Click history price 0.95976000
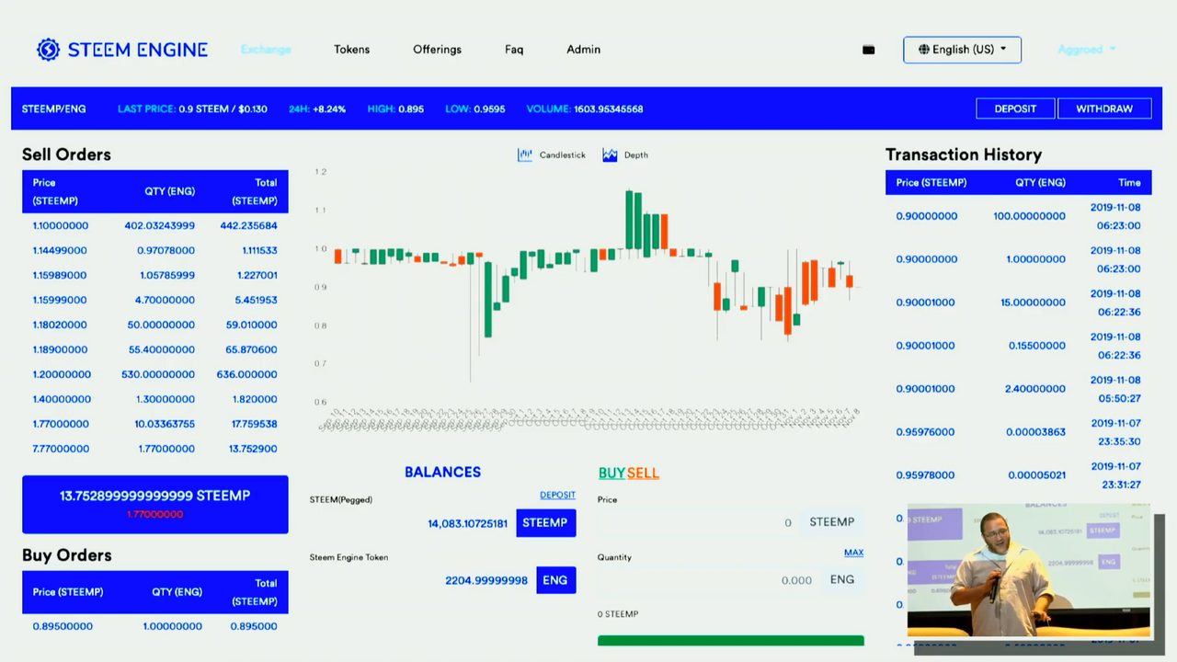 tap(925, 432)
